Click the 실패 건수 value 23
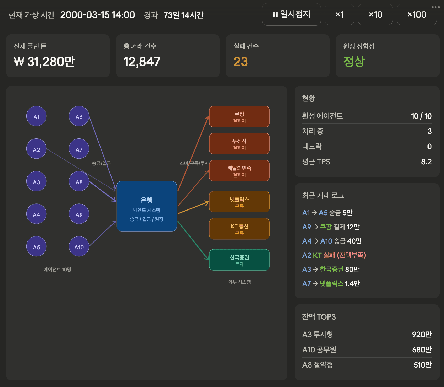Viewport: 444px width, 387px height. [x=241, y=62]
